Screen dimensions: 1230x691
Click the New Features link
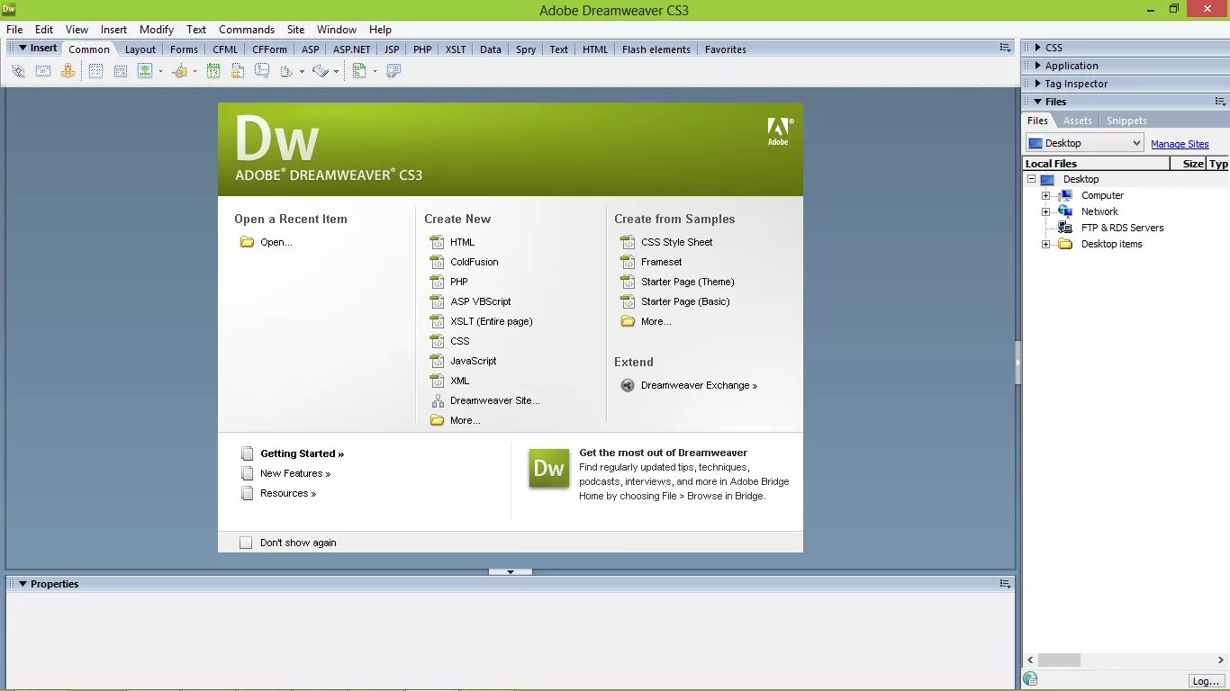[295, 473]
